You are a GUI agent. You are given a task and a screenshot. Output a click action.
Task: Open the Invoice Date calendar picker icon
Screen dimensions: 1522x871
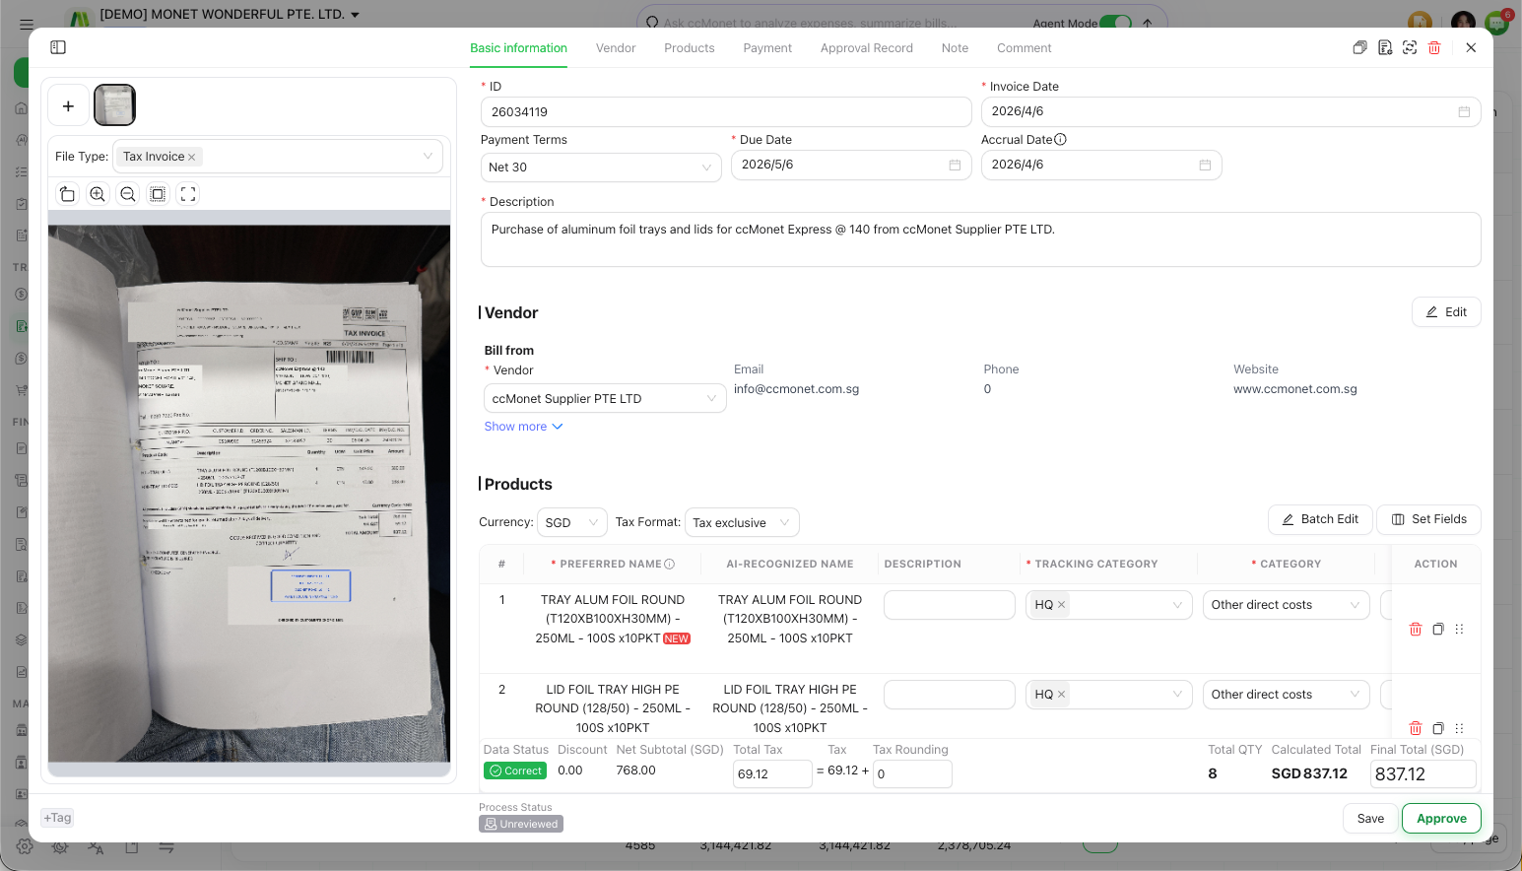coord(1464,111)
